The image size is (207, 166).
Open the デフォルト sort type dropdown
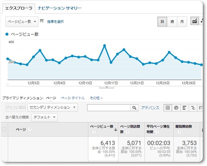pyautogui.click(x=44, y=117)
